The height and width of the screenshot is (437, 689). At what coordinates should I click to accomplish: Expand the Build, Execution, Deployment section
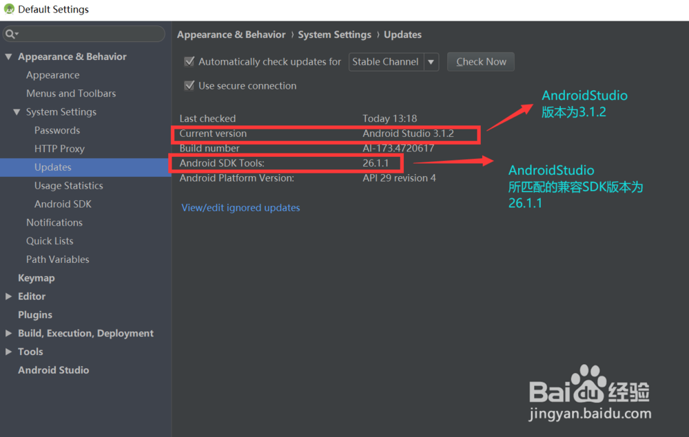tap(7, 333)
